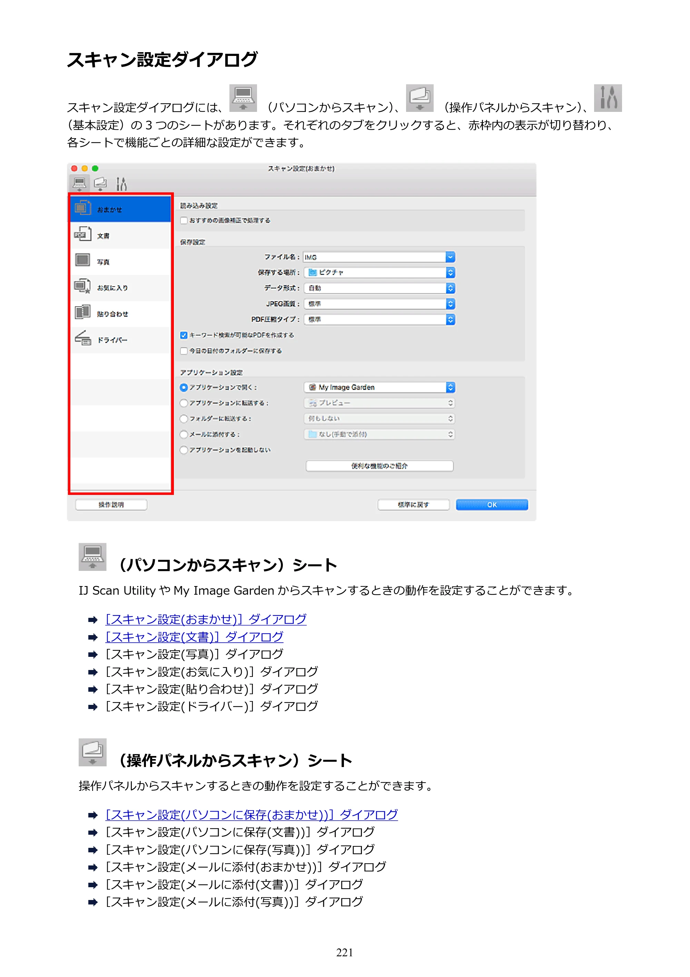Image resolution: width=690 pixels, height=977 pixels.
Task: Click the tools settings icon in the intro paragraph
Action: point(608,98)
